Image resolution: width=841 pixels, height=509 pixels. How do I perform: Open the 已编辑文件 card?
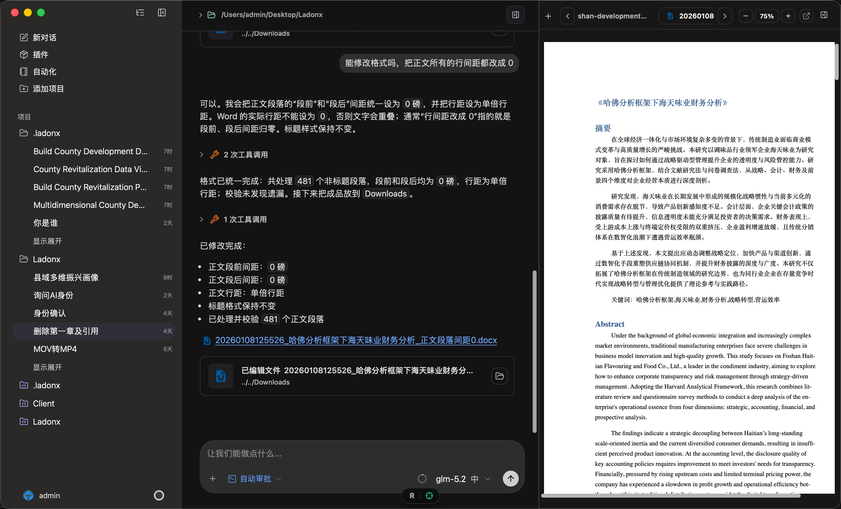click(357, 376)
